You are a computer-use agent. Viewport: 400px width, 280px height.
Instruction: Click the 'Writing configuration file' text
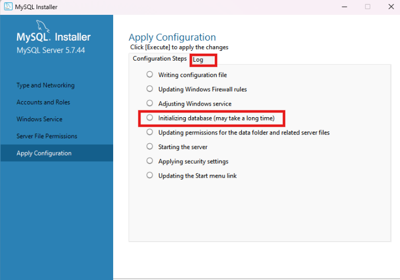[x=193, y=75]
